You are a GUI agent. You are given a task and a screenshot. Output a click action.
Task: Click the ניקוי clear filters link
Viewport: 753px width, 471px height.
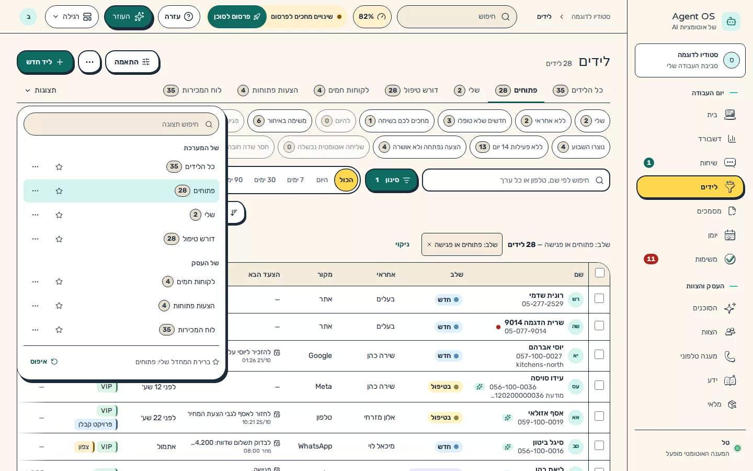point(402,244)
